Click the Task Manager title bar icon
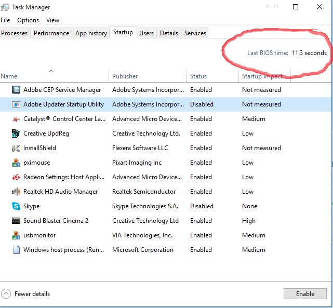The image size is (333, 308). (x=5, y=7)
